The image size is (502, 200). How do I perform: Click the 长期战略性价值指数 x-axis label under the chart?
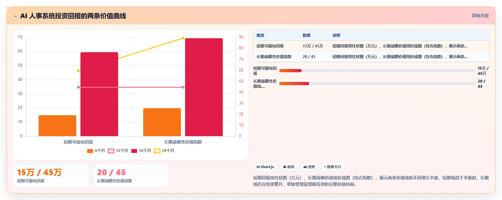point(183,142)
